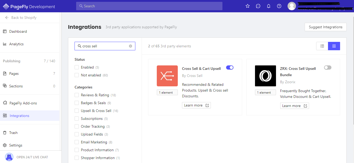Click magnifier icon in integrations filter box
This screenshot has width=354, height=163.
(x=80, y=46)
